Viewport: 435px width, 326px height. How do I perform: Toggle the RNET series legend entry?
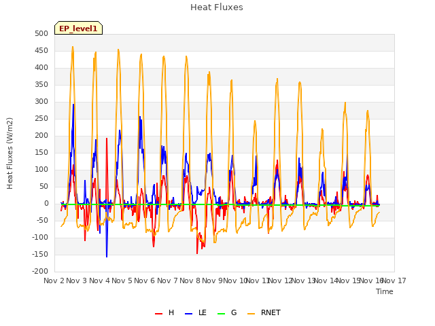click(x=264, y=312)
